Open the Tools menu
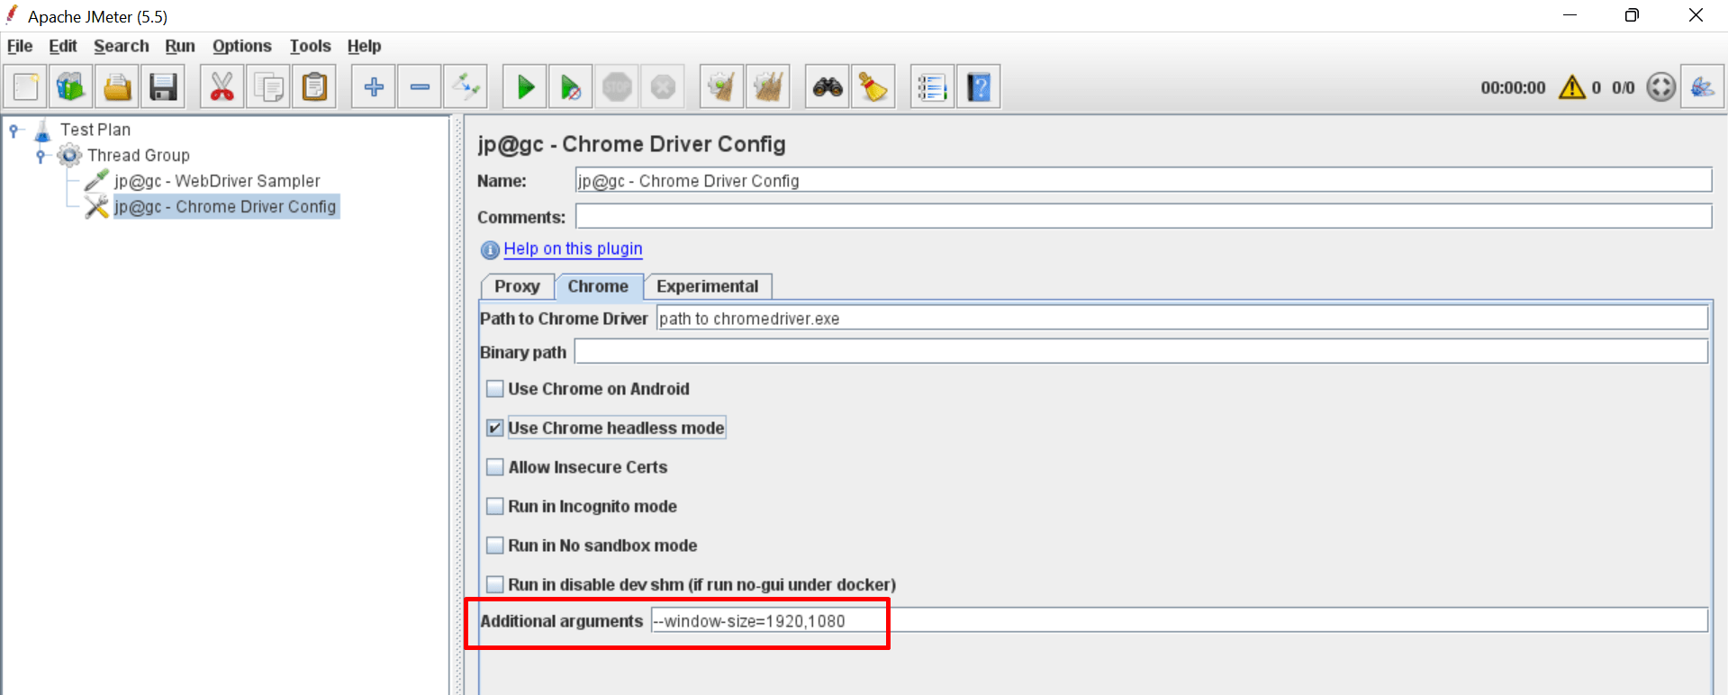1728x695 pixels. (311, 46)
